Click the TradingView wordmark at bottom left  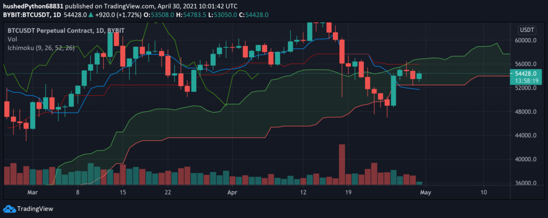(32, 209)
